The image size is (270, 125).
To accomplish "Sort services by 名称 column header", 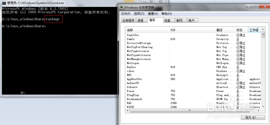I will (x=147, y=30).
